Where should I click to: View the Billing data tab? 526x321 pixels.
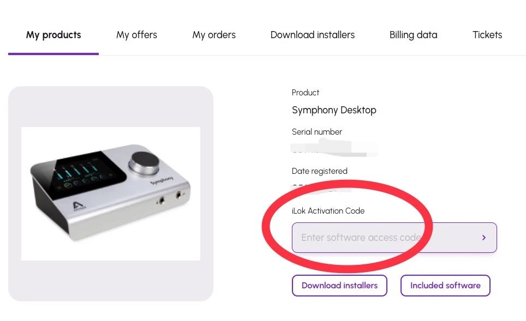413,35
